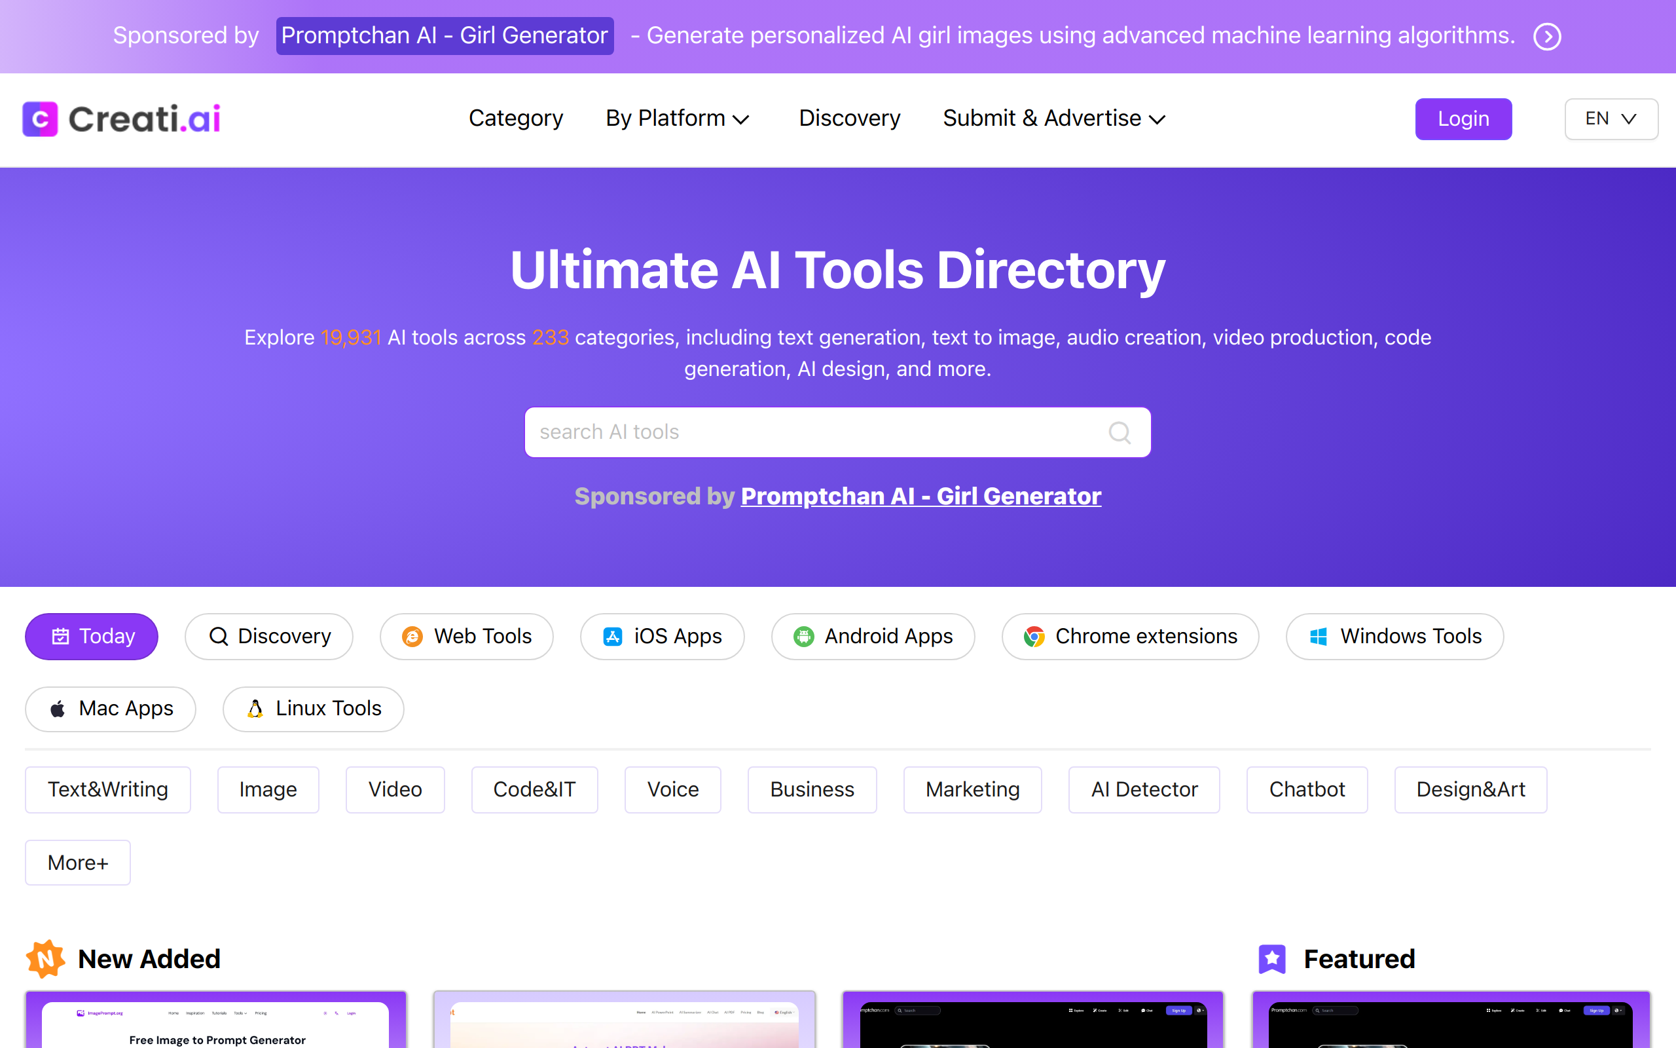The image size is (1676, 1048).
Task: Open the Category menu item
Action: click(515, 119)
